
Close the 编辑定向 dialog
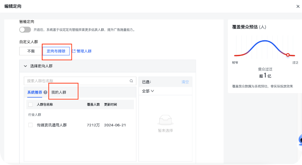tap(298, 6)
